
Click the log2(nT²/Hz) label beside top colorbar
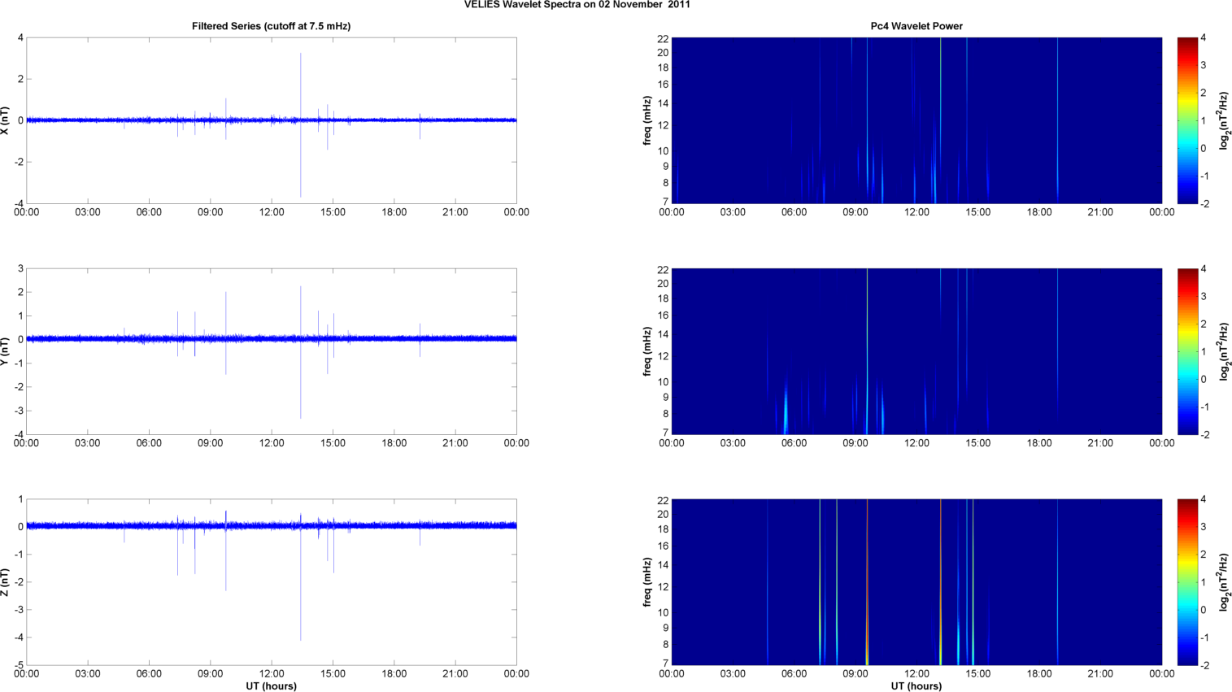(1223, 120)
